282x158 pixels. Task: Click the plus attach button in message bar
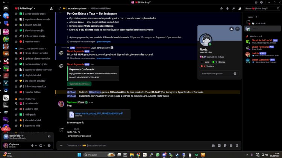[61, 146]
